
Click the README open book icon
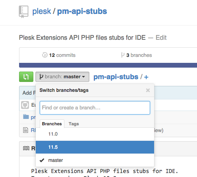coord(26,148)
